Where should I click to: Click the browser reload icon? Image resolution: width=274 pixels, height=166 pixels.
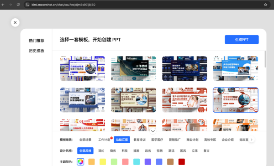coord(18,5)
